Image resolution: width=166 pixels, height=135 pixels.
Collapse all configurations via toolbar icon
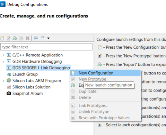coord(36,38)
